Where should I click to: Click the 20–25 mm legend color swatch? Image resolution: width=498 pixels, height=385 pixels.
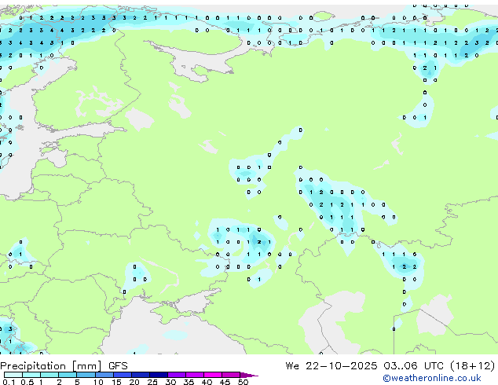coord(141,375)
